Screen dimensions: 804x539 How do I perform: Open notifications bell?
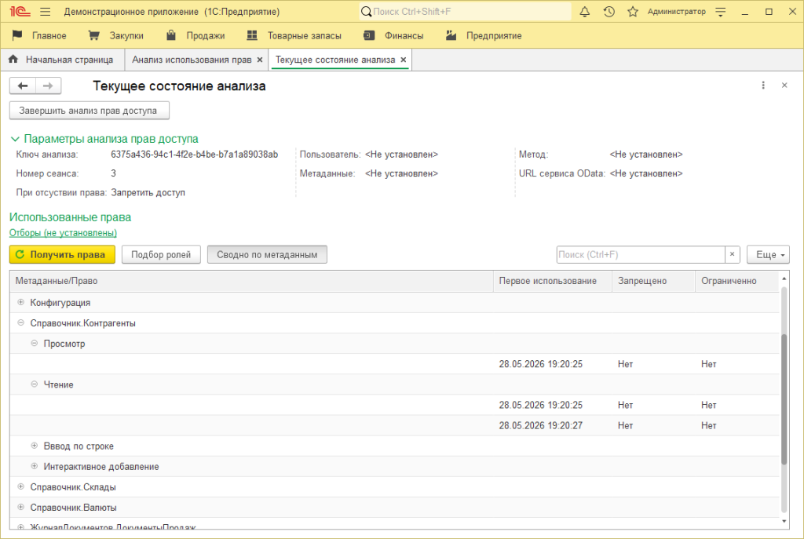(584, 11)
